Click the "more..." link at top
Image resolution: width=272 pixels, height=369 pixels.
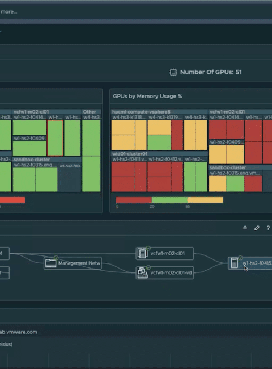[x=8, y=12]
